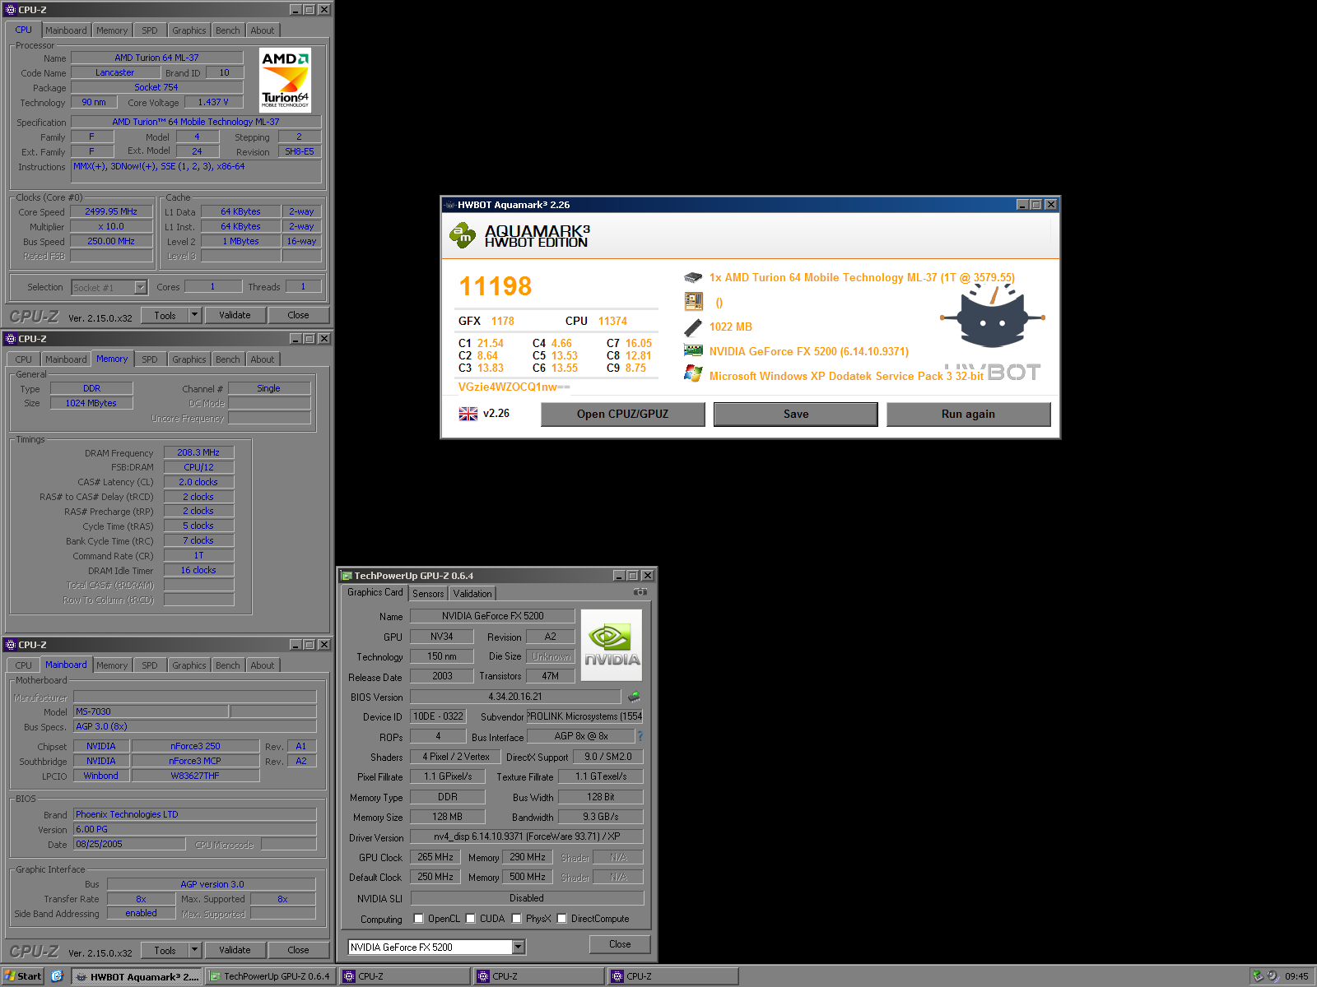The image size is (1317, 987).
Task: Click the Windows flag icon beside Windows XP text
Action: (693, 375)
